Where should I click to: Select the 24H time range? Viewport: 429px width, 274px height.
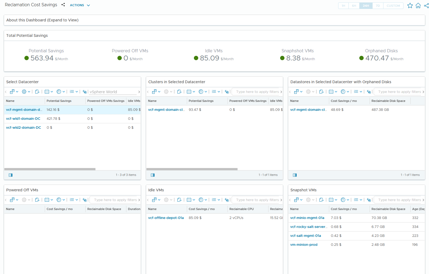tap(366, 6)
